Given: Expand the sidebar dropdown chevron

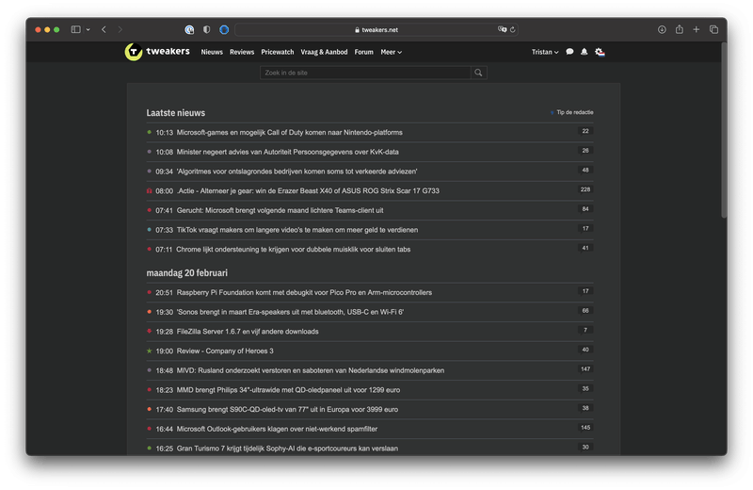Looking at the screenshot, I should (x=88, y=29).
